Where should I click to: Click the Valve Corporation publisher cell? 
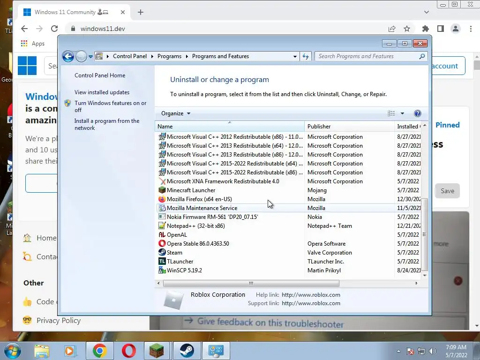click(x=330, y=253)
